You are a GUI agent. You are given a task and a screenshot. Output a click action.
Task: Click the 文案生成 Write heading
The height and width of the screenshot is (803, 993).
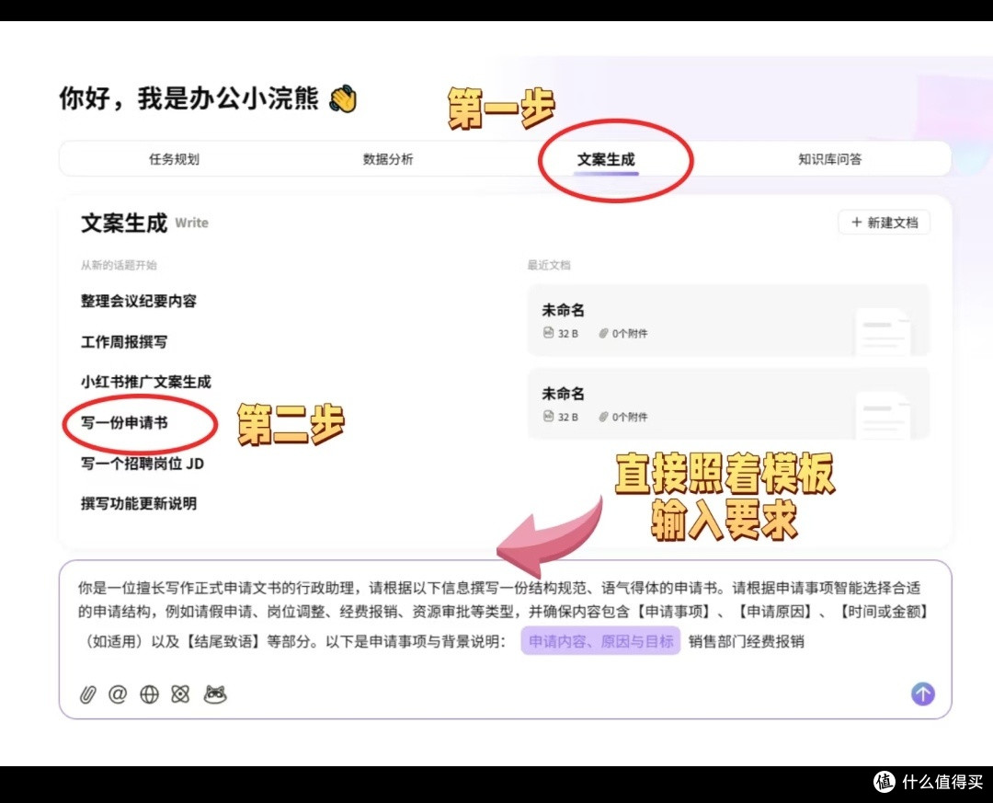(x=144, y=224)
